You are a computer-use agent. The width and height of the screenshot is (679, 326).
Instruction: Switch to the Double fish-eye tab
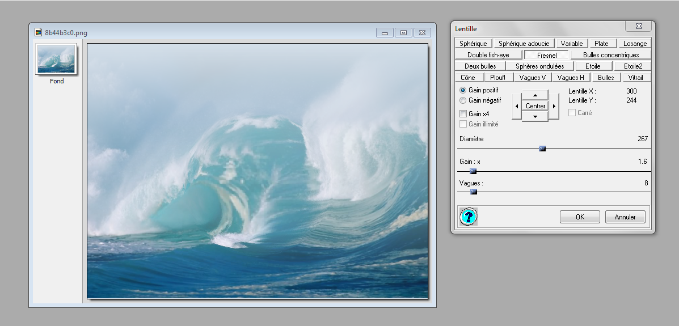click(488, 55)
